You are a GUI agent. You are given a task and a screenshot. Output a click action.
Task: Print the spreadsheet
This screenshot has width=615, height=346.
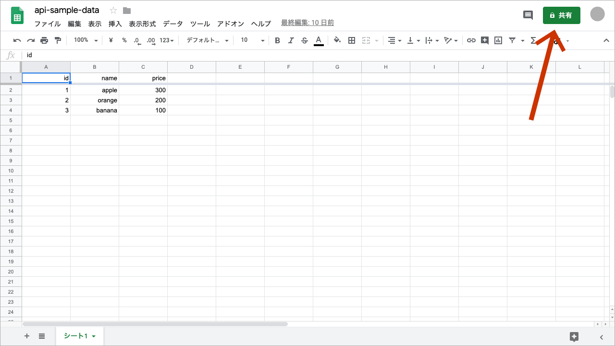[x=44, y=40]
